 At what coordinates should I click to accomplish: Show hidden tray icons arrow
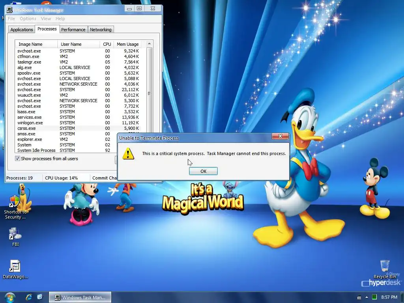point(367,297)
